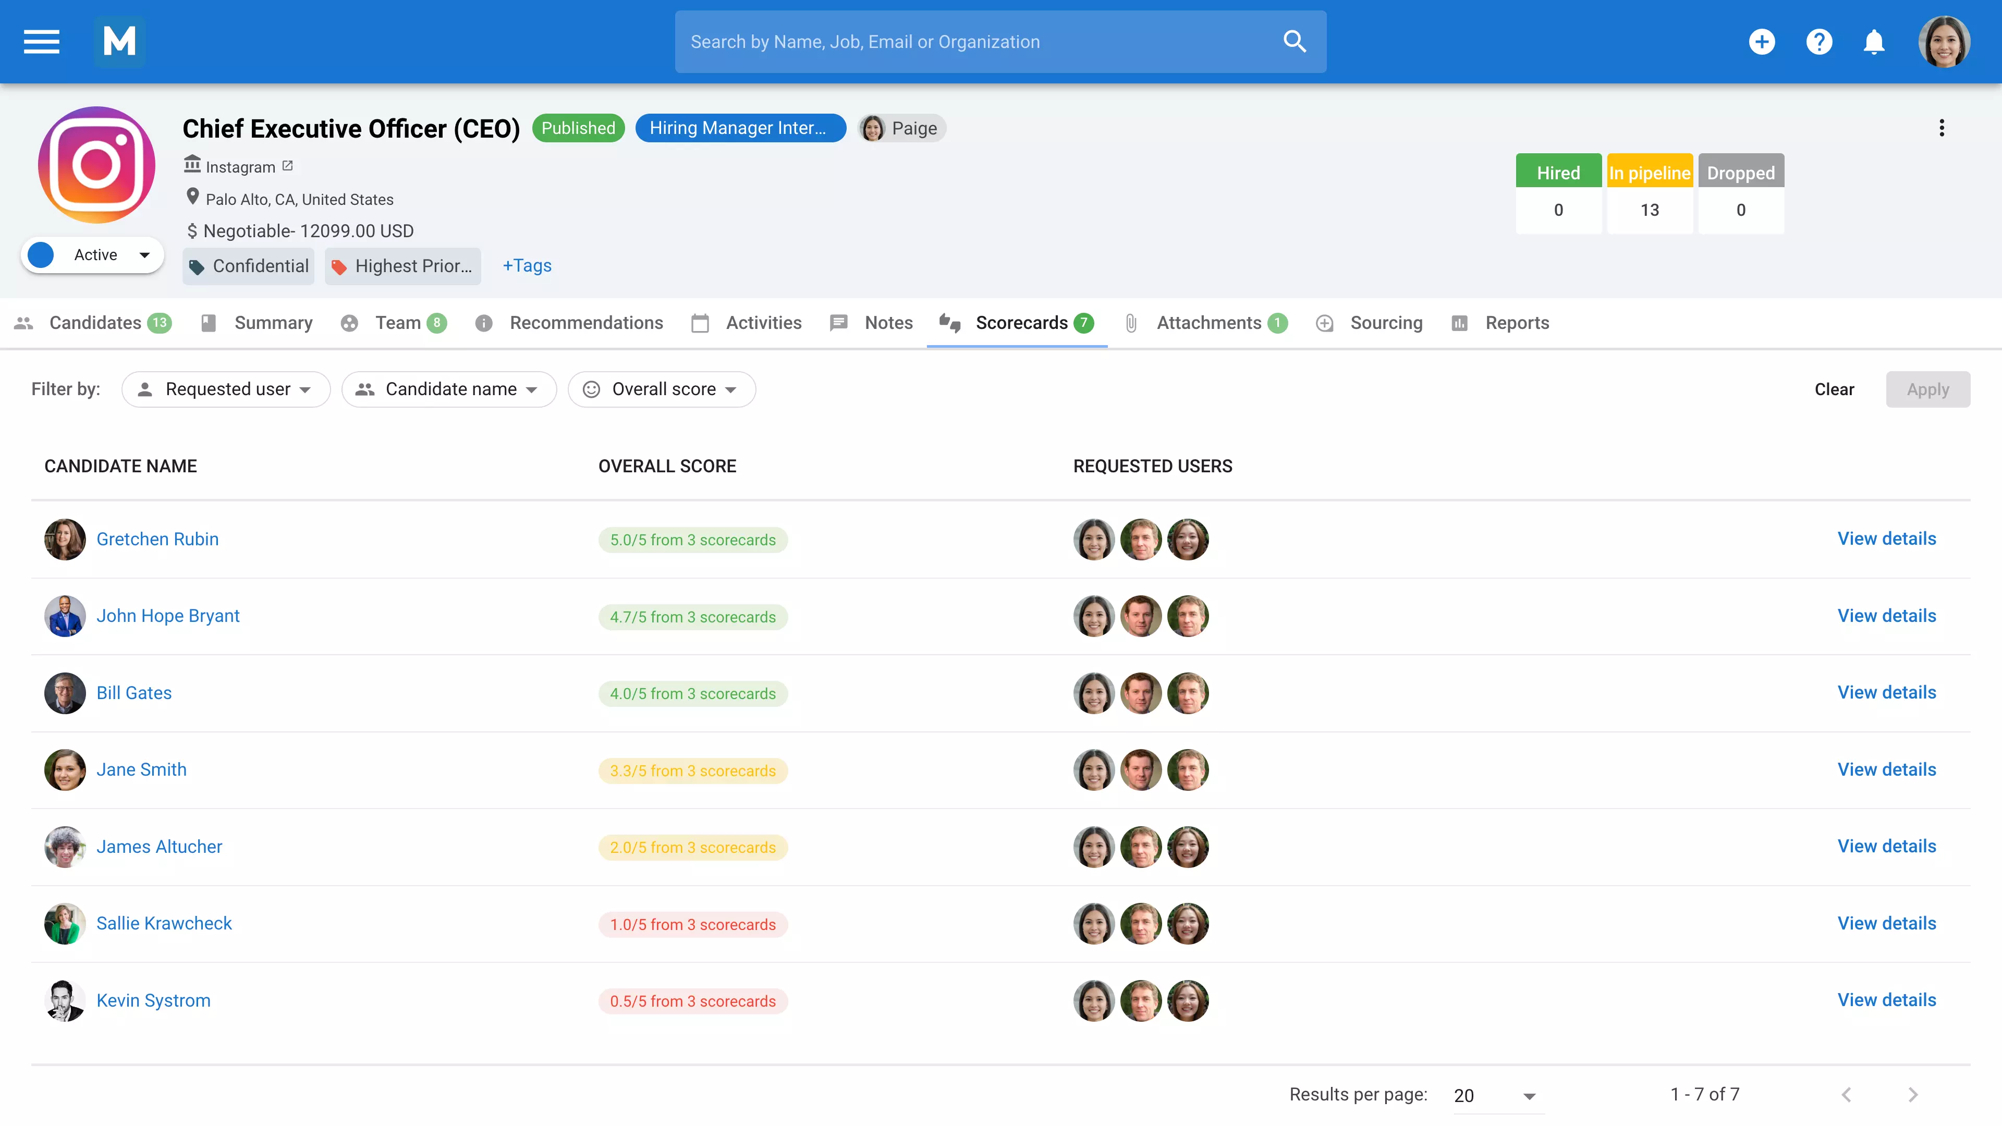Viewport: 2002px width, 1126px height.
Task: Click the green Active status dot
Action: click(x=41, y=254)
